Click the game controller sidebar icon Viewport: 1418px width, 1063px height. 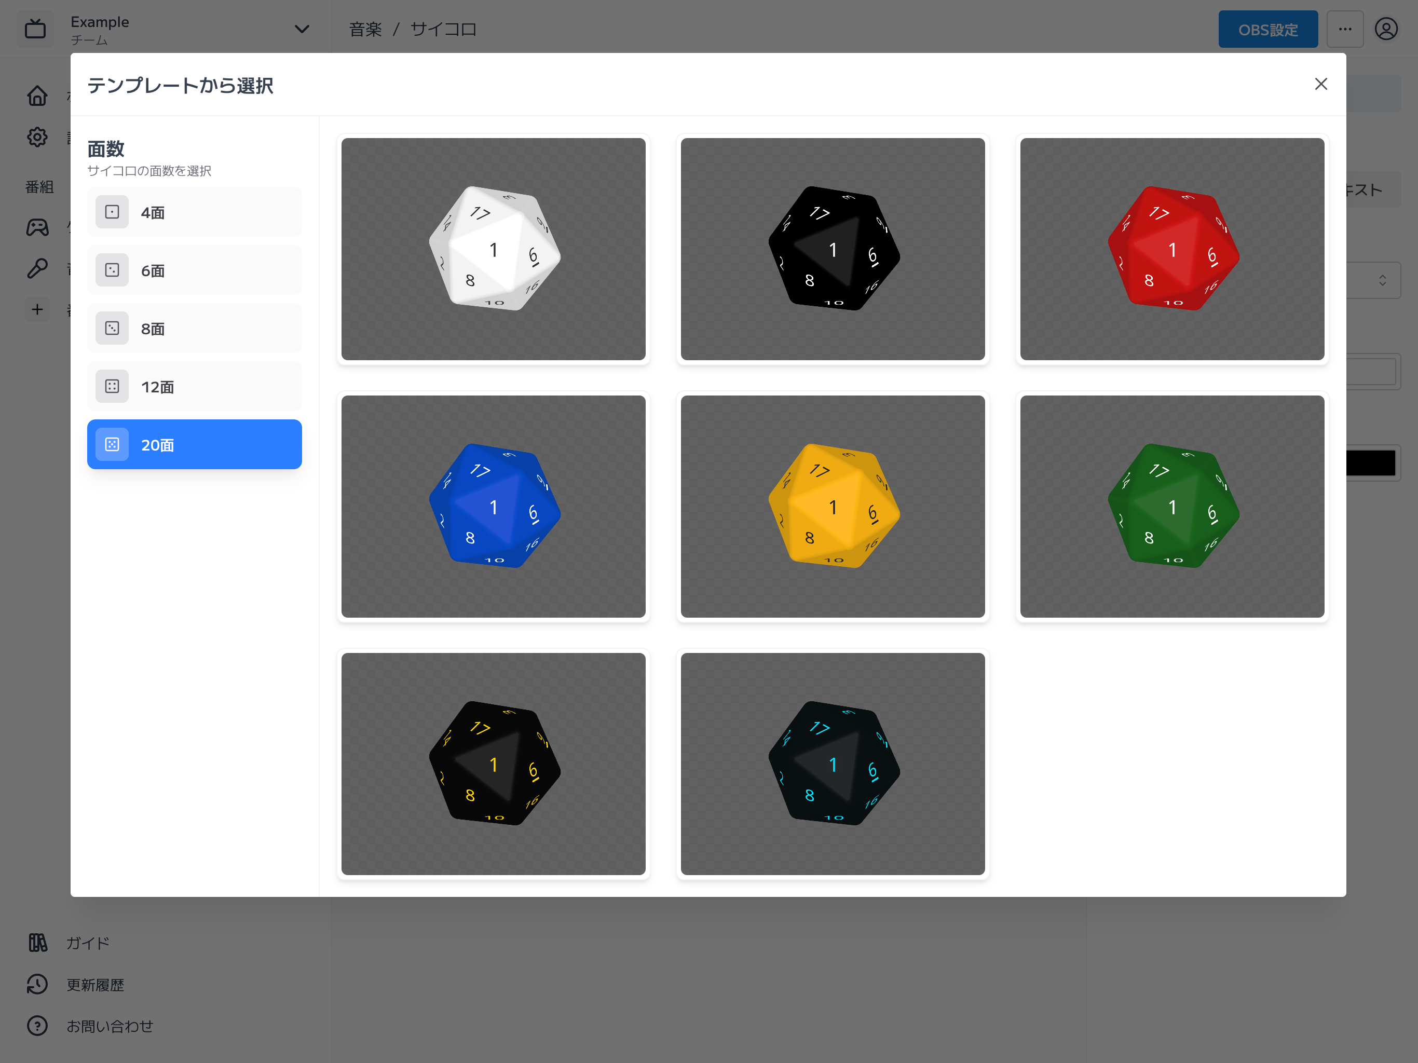37,227
